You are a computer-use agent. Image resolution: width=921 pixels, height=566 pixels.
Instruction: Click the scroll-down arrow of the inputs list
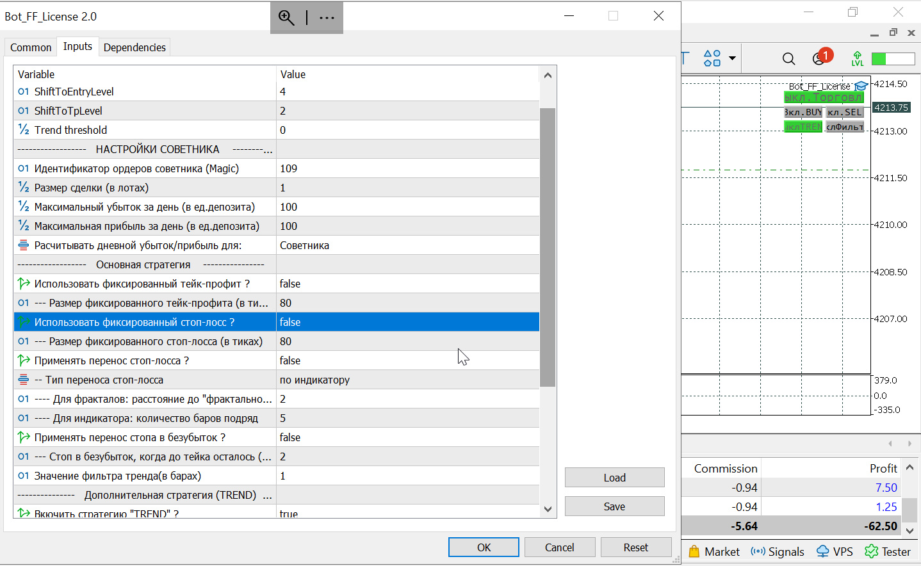[x=548, y=509]
